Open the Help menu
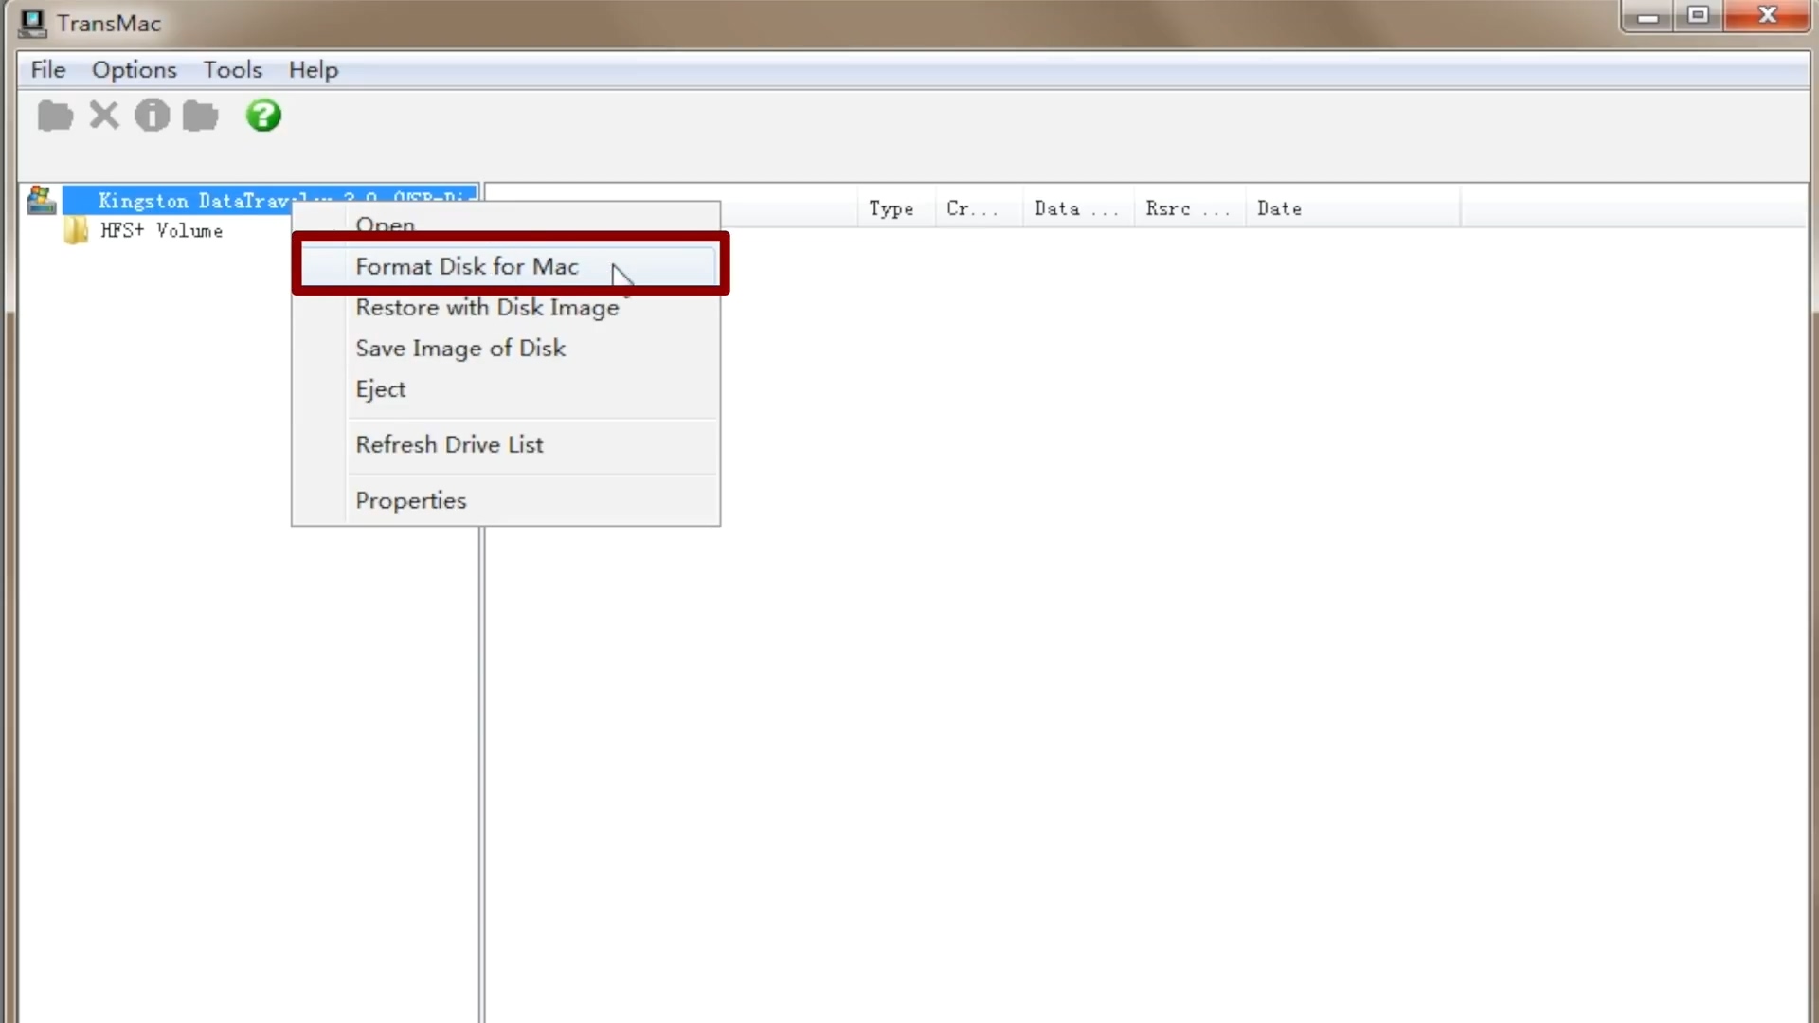Screen dimensions: 1819x1023 click(x=313, y=70)
